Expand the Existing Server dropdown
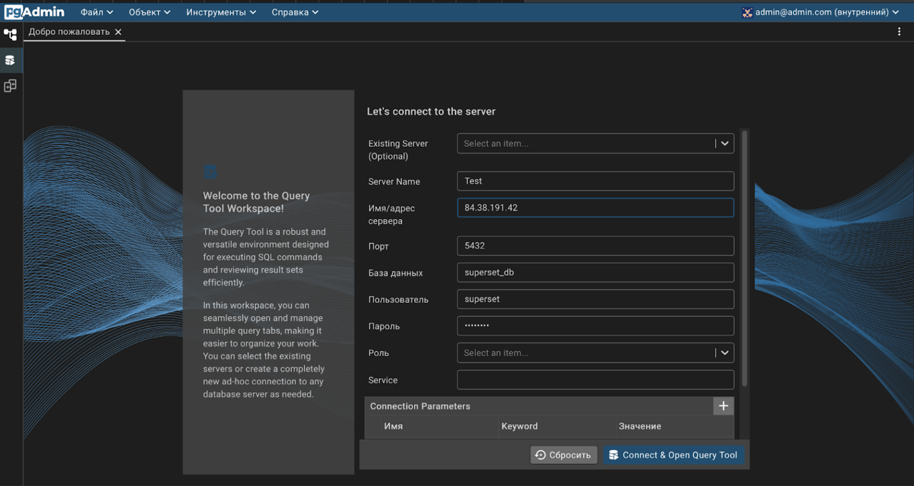This screenshot has height=486, width=914. tap(724, 144)
